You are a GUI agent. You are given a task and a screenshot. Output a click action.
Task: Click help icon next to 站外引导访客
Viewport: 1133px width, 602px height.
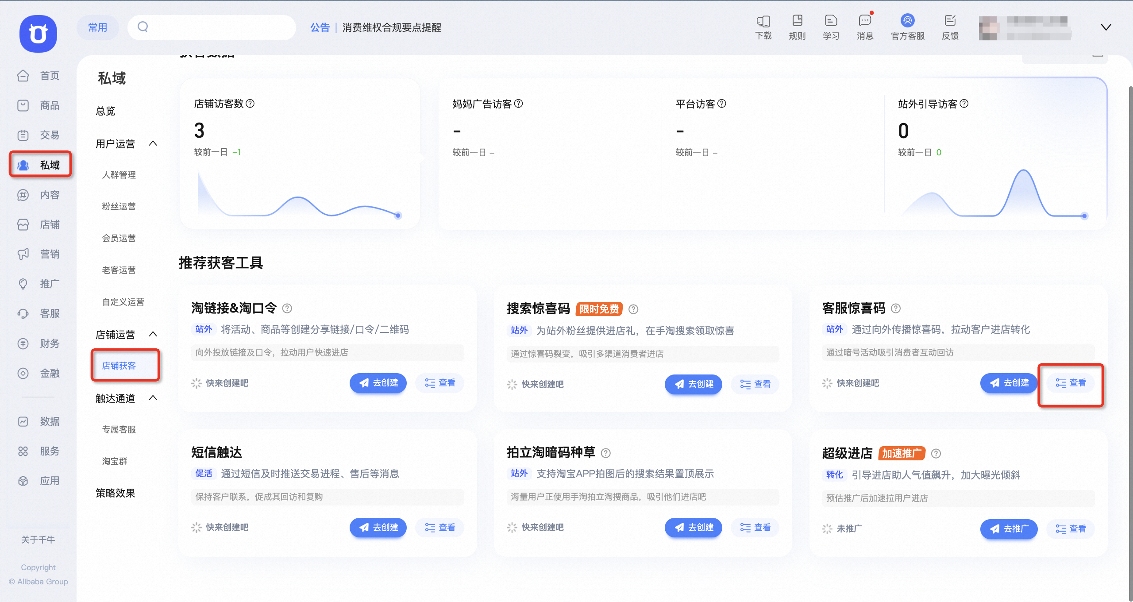(964, 104)
